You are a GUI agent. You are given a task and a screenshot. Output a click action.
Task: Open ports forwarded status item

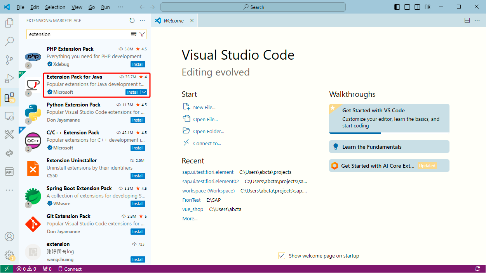point(47,269)
